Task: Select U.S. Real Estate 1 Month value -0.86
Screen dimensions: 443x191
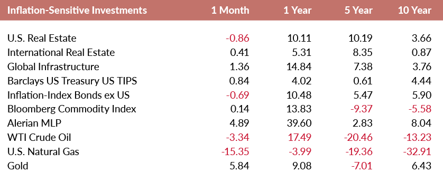Action: point(237,38)
